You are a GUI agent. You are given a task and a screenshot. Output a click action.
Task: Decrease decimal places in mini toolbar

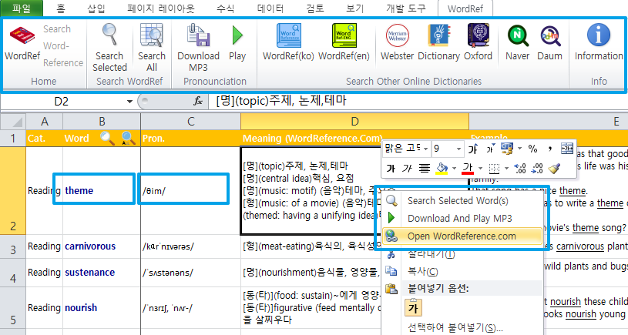[x=536, y=169]
